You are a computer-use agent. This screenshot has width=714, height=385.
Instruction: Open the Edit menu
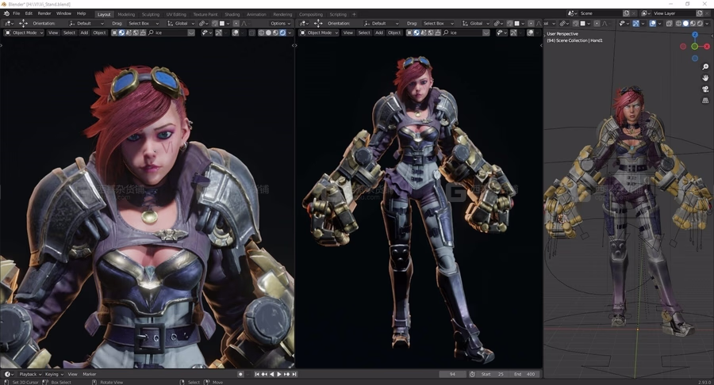pyautogui.click(x=29, y=13)
